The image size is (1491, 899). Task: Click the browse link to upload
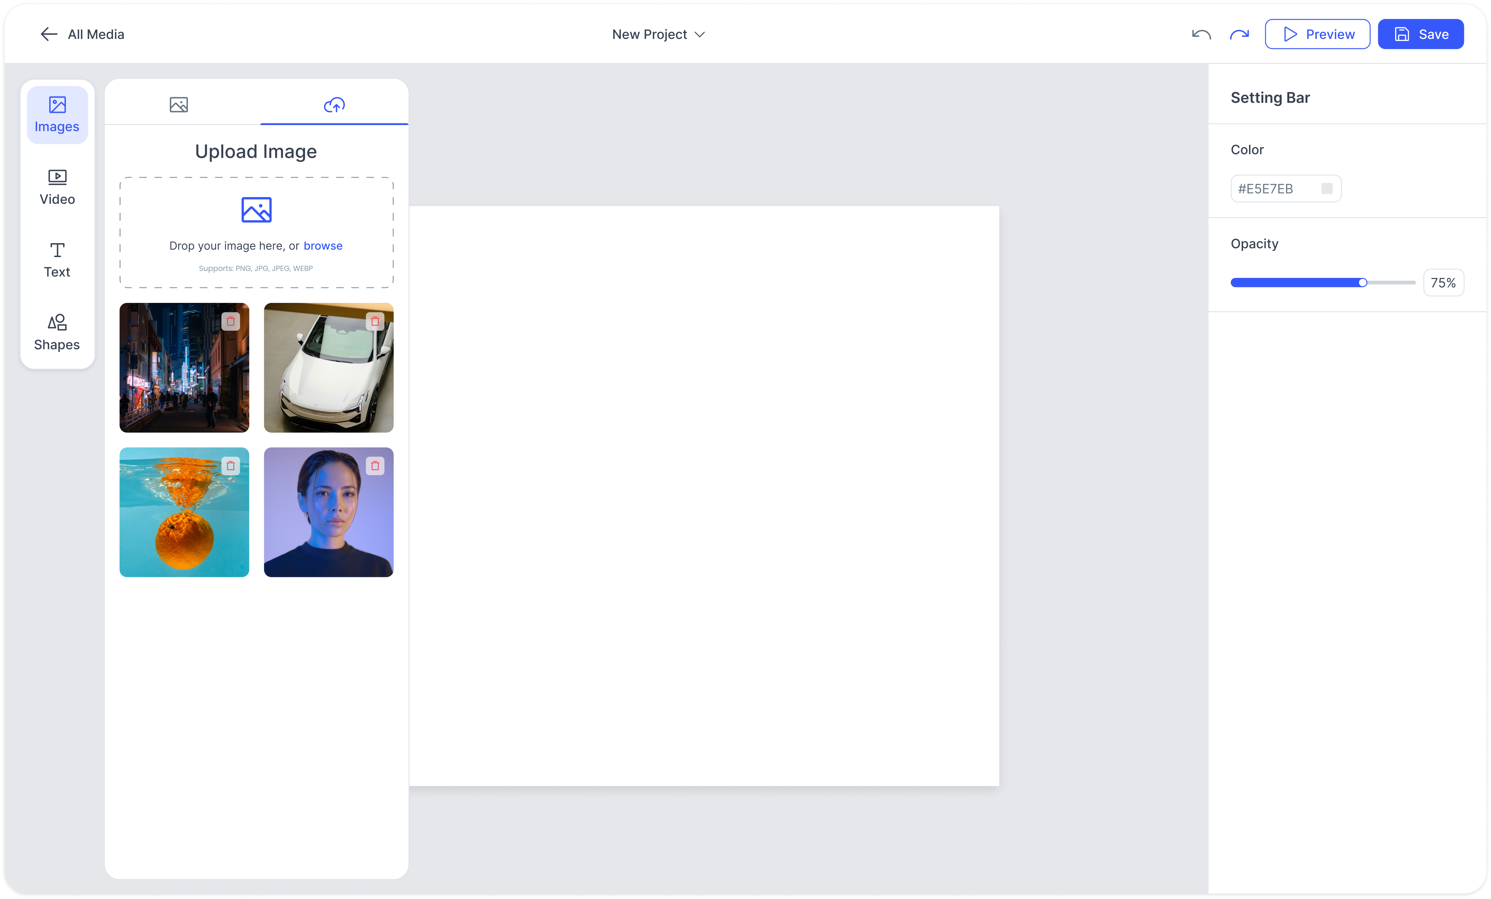click(x=323, y=246)
